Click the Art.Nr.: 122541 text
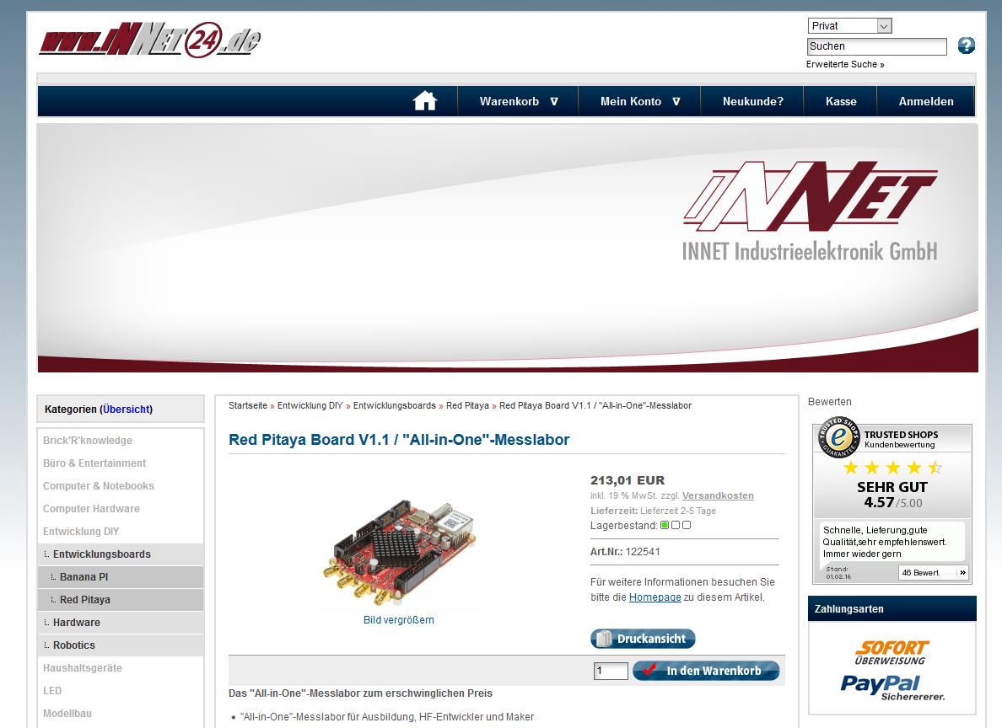1002x728 pixels. tap(625, 552)
